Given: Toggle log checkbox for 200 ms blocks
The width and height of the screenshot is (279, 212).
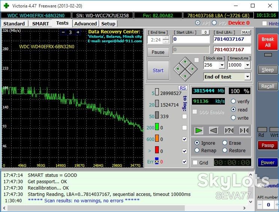Looking at the screenshot, I should point(184,128).
